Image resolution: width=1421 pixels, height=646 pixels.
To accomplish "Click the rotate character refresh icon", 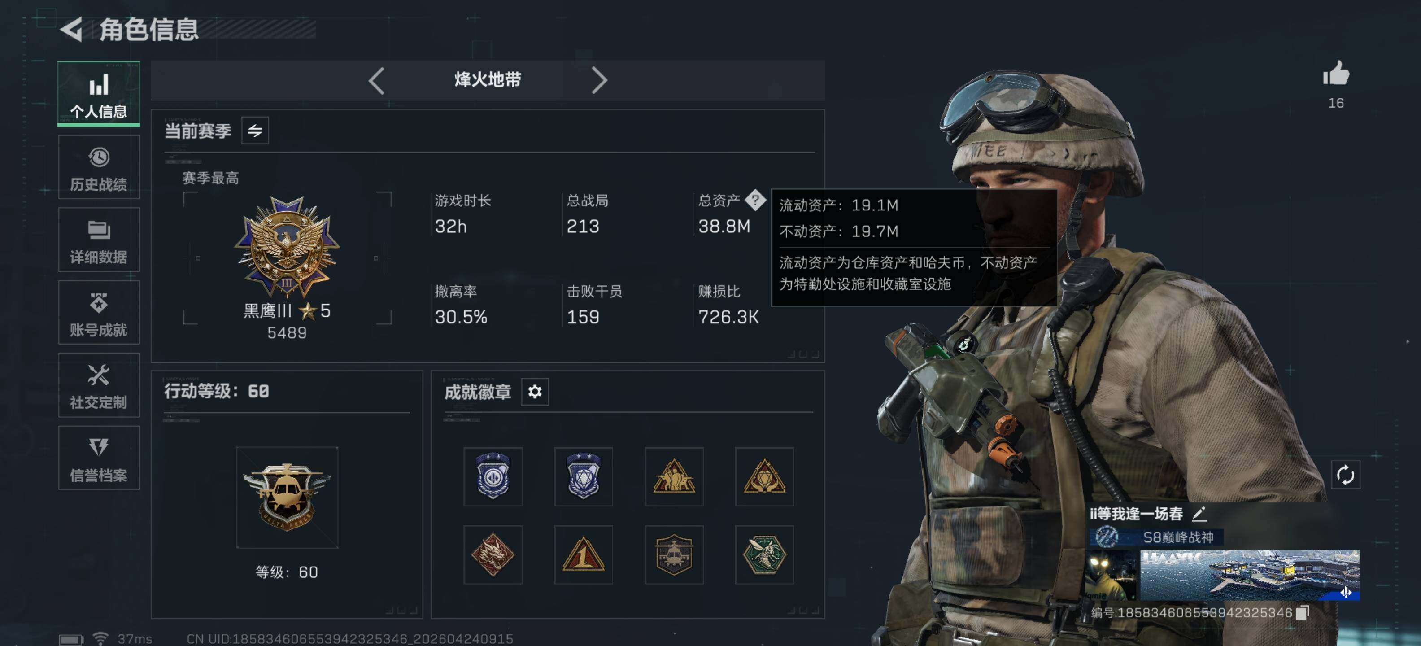I will coord(1346,475).
